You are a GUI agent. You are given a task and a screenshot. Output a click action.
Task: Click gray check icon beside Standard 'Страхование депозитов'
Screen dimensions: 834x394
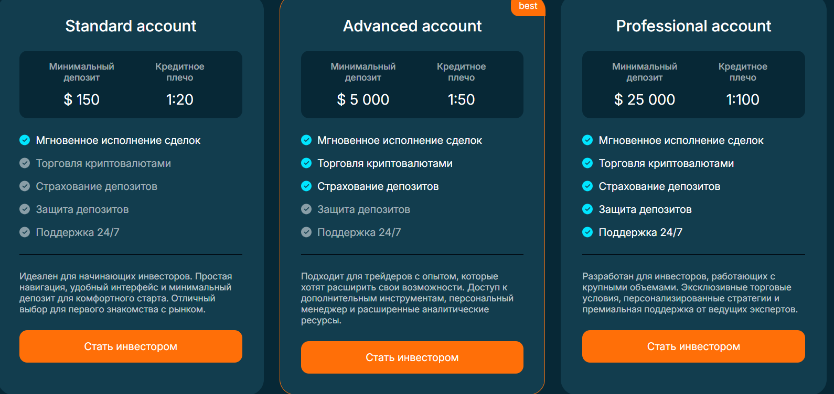coord(25,186)
